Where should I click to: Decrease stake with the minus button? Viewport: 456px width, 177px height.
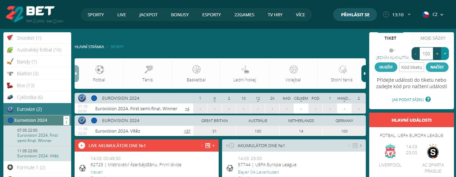coord(416,54)
